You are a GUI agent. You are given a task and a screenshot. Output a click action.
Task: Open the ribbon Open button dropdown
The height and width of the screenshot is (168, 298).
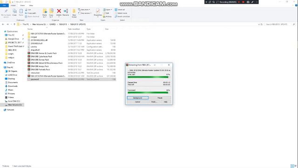[x=108, y=10]
